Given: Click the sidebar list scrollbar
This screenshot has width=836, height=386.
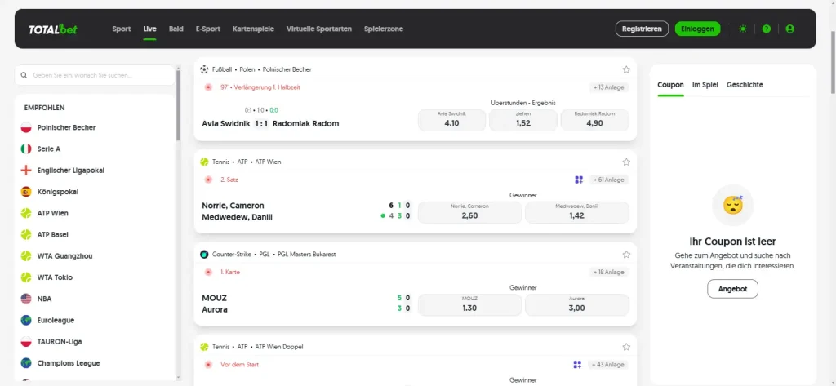Looking at the screenshot, I should coord(179,107).
